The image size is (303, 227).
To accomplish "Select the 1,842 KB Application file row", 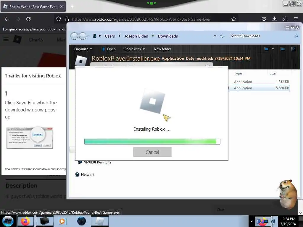I will [x=259, y=82].
